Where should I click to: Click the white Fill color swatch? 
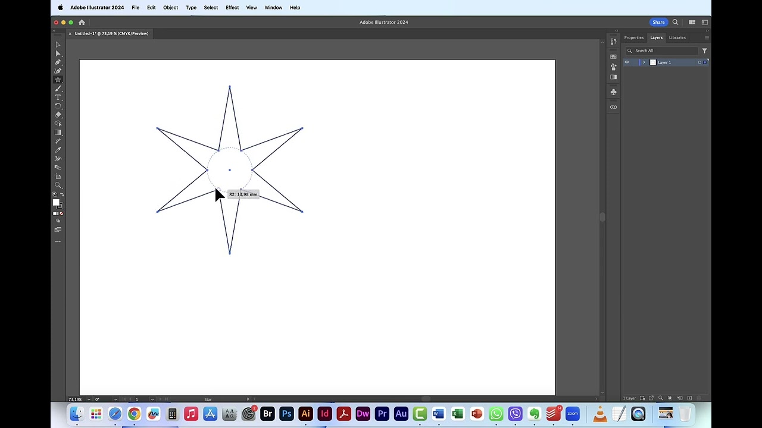point(56,203)
